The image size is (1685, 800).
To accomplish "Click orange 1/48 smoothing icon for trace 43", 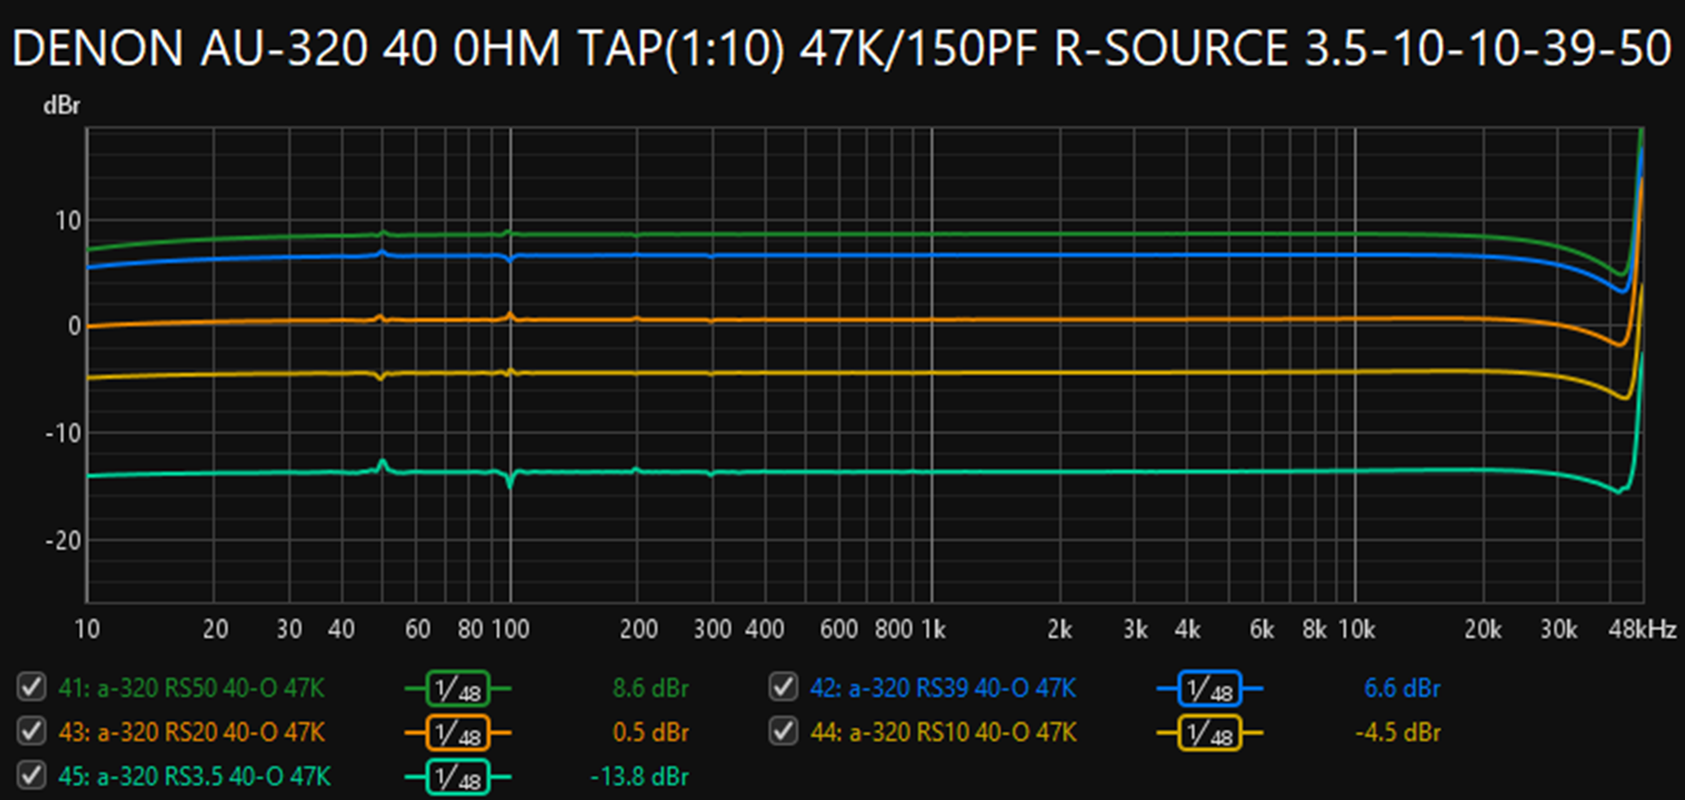I will [x=458, y=733].
